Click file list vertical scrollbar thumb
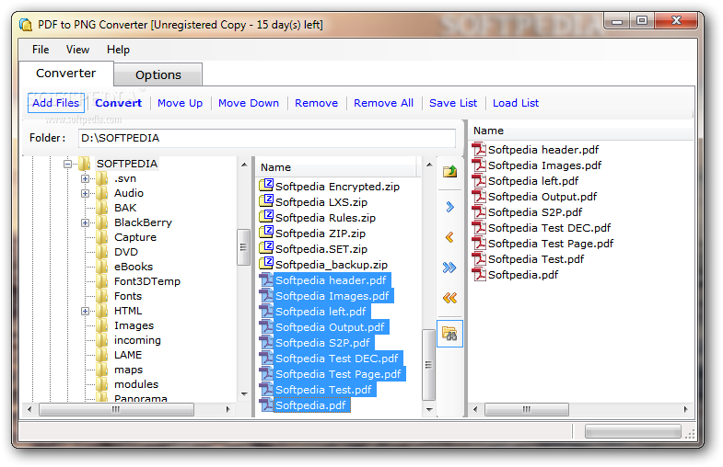723x467 pixels. 429,364
